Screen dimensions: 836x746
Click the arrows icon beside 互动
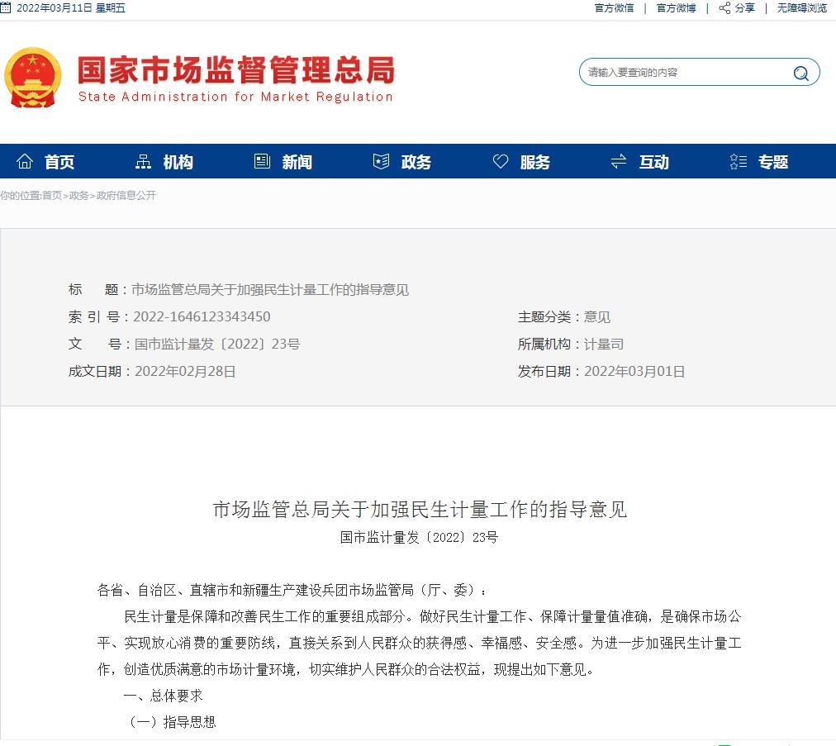pyautogui.click(x=619, y=161)
